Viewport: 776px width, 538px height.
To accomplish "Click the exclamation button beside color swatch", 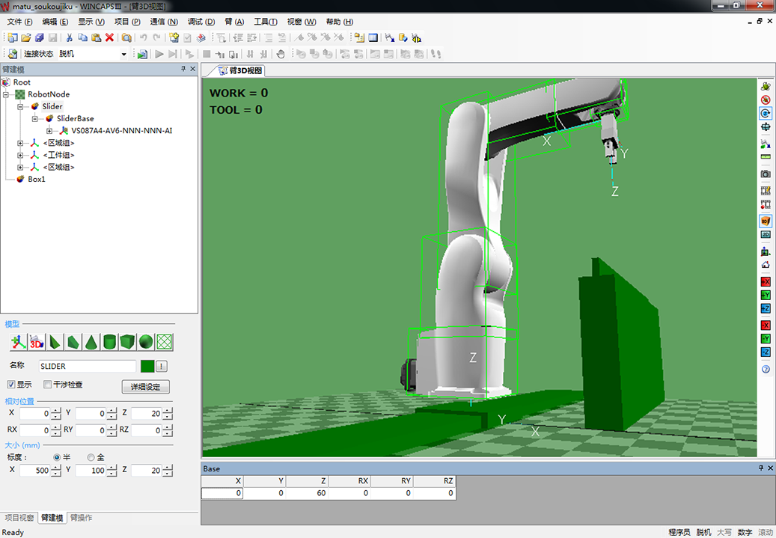I will point(162,366).
